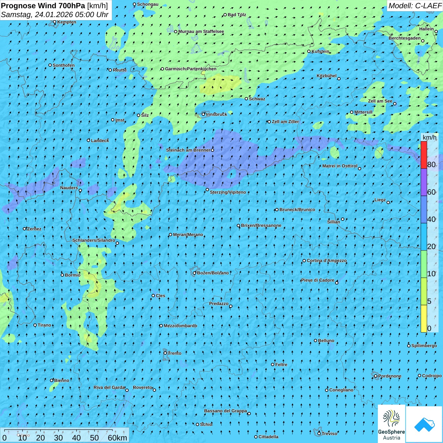This screenshot has height=443, width=443.
Task: Click the Cles town label
Action: pos(160,296)
